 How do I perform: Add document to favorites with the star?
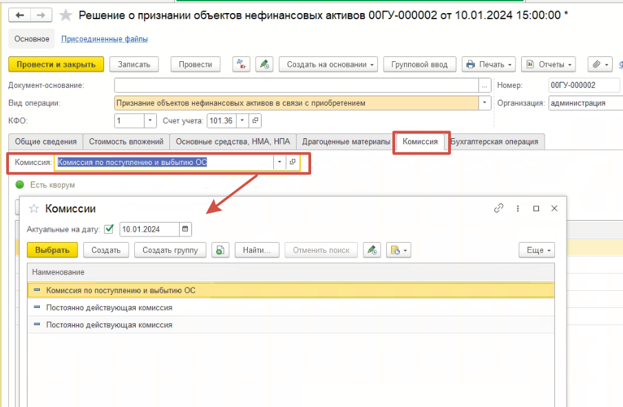65,16
